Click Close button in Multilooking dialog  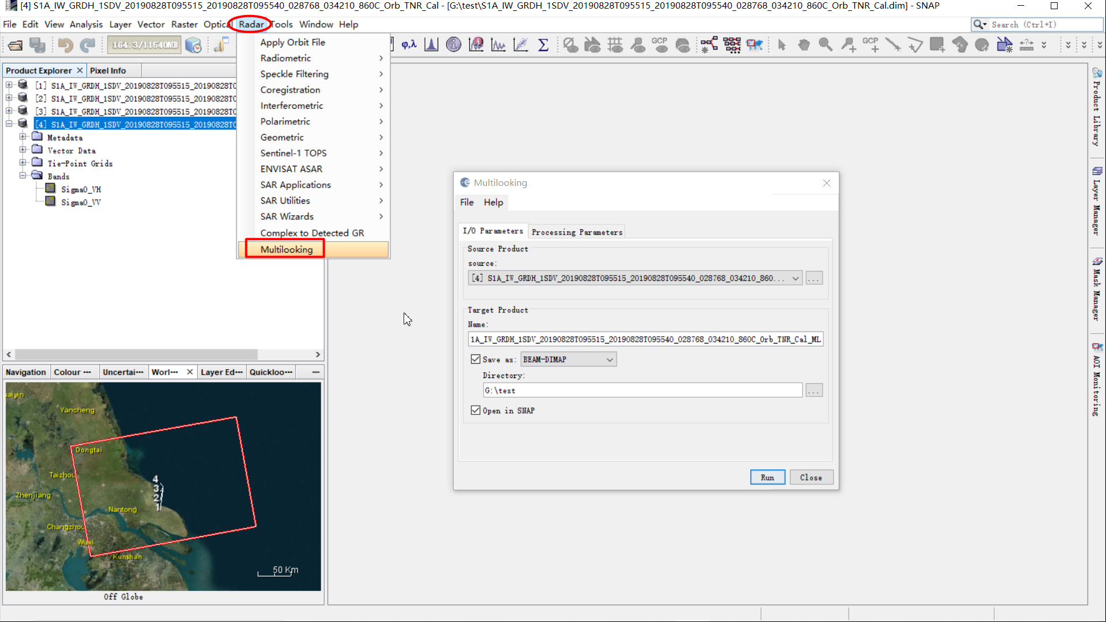tap(811, 477)
